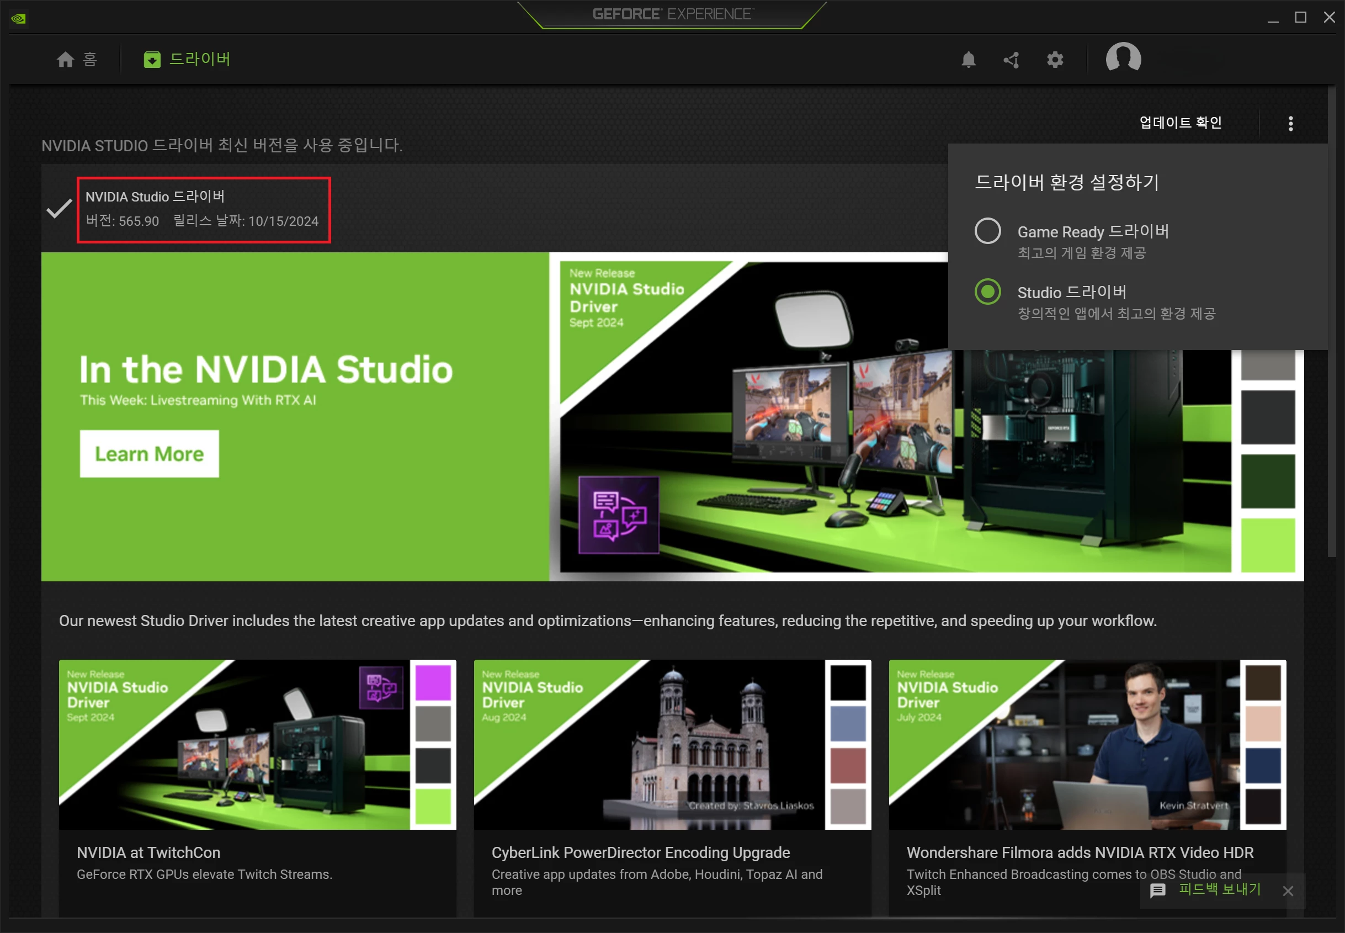
Task: Click the feedback speech bubble icon
Action: click(x=1157, y=890)
